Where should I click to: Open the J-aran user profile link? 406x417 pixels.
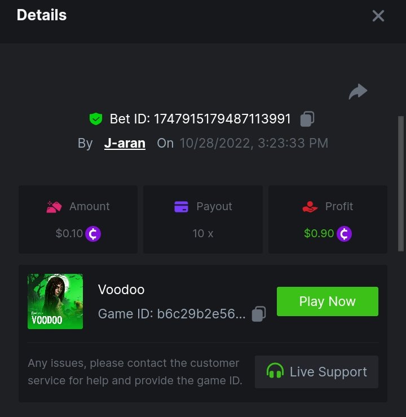point(125,143)
